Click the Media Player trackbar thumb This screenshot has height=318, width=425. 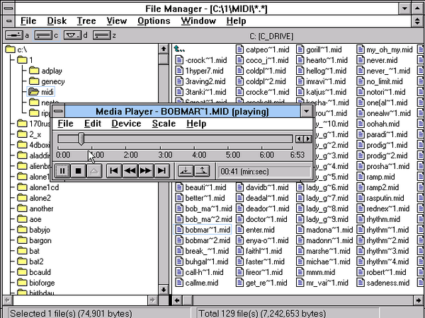81,139
